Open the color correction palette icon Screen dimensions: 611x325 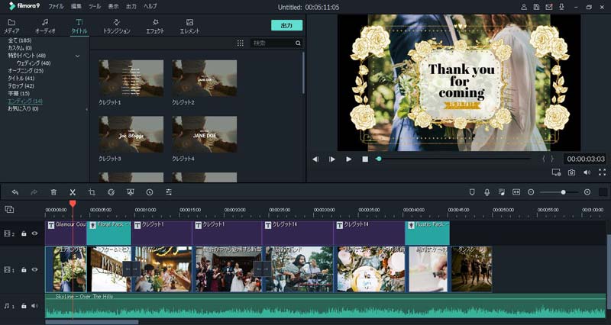click(111, 192)
